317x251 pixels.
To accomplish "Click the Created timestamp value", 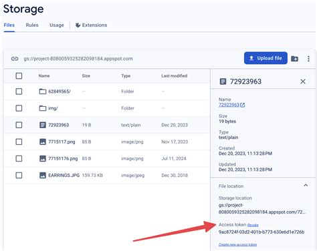I will pos(245,154).
